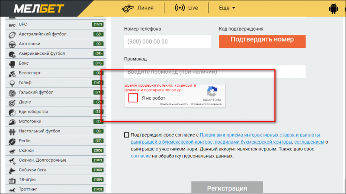Open reCAPTCHA Конфиденциальность link

point(174,104)
